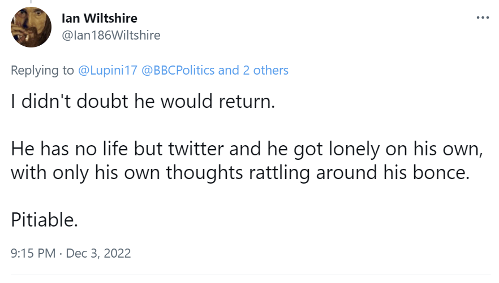Click the "Replying to" label
This screenshot has width=499, height=283.
click(42, 70)
